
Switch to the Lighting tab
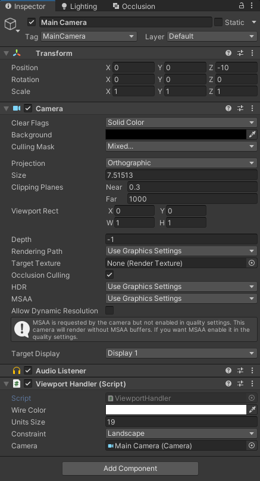click(79, 6)
